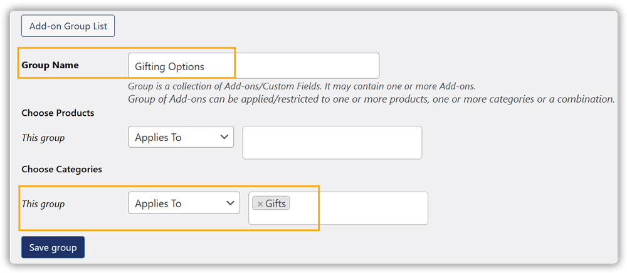
Task: Open the Applies To dropdown under Choose Categories
Action: pos(184,203)
